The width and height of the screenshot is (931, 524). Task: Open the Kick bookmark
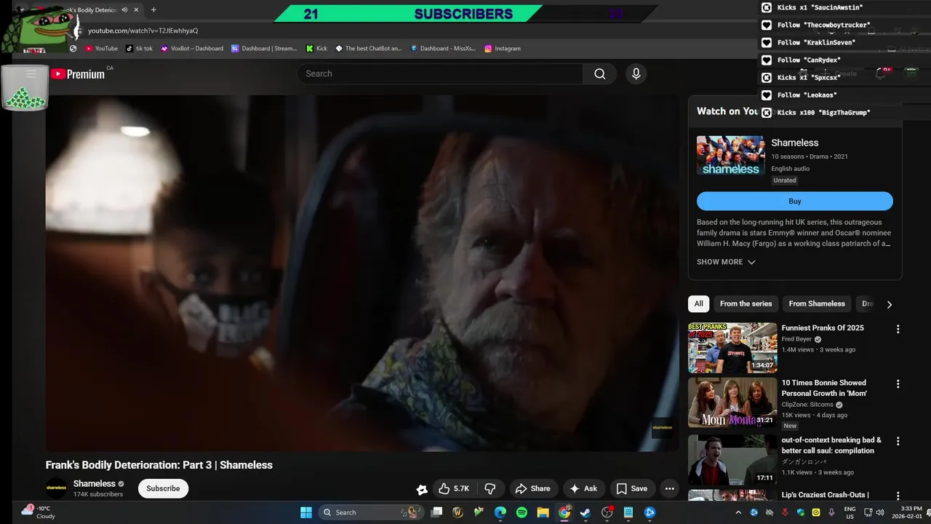(x=316, y=48)
